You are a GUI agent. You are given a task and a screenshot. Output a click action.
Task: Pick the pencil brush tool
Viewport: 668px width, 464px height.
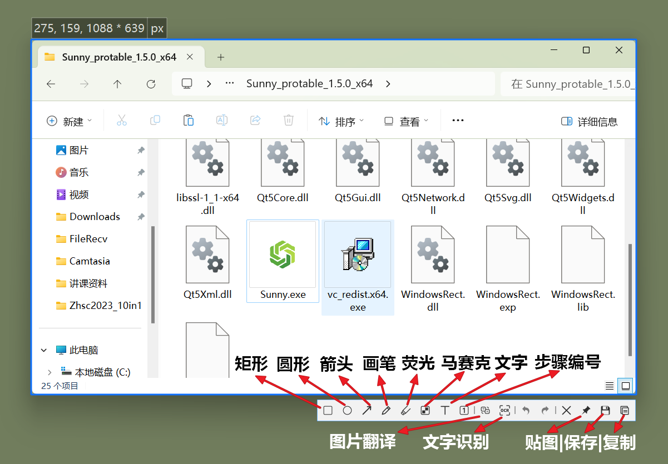386,411
